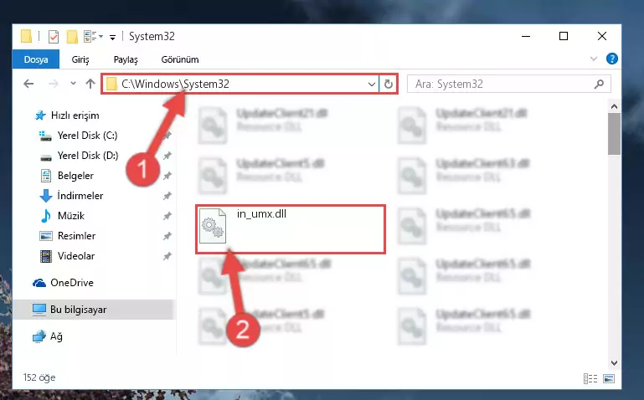The height and width of the screenshot is (400, 644).
Task: Click the vertical scrollbar thumb
Action: click(614, 134)
